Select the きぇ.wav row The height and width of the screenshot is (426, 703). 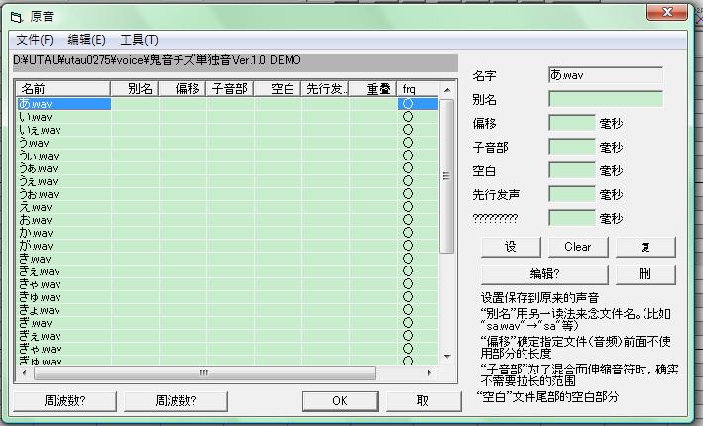(228, 271)
